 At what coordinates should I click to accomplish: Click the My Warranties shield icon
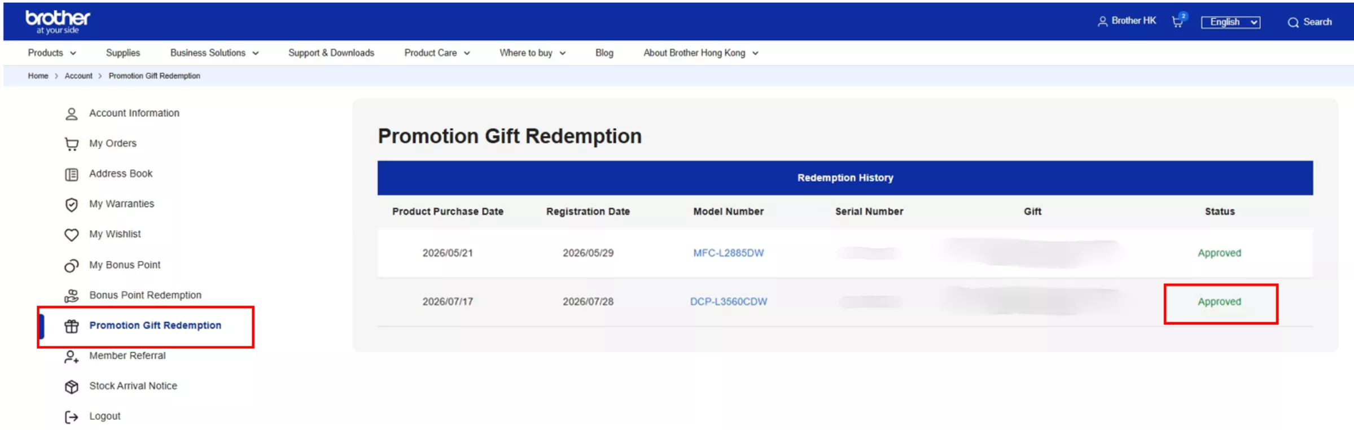(72, 204)
